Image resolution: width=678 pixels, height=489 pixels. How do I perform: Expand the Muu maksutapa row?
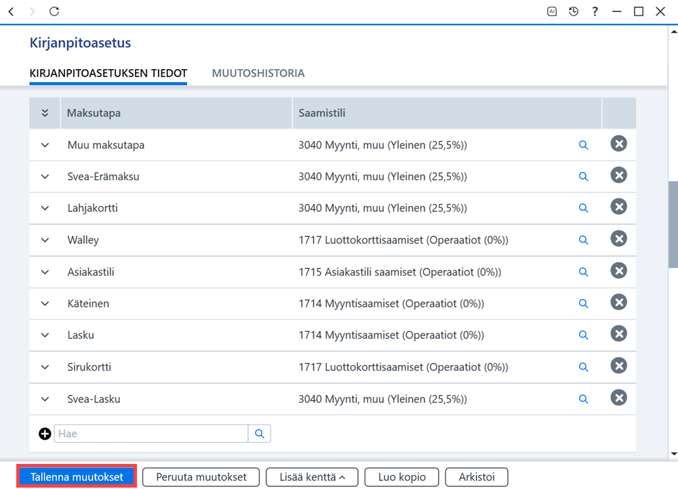[45, 145]
